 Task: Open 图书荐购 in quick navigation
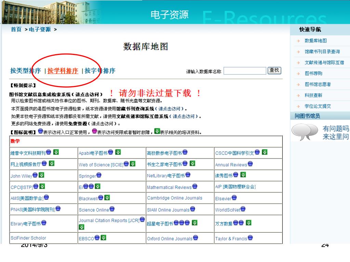click(x=313, y=74)
